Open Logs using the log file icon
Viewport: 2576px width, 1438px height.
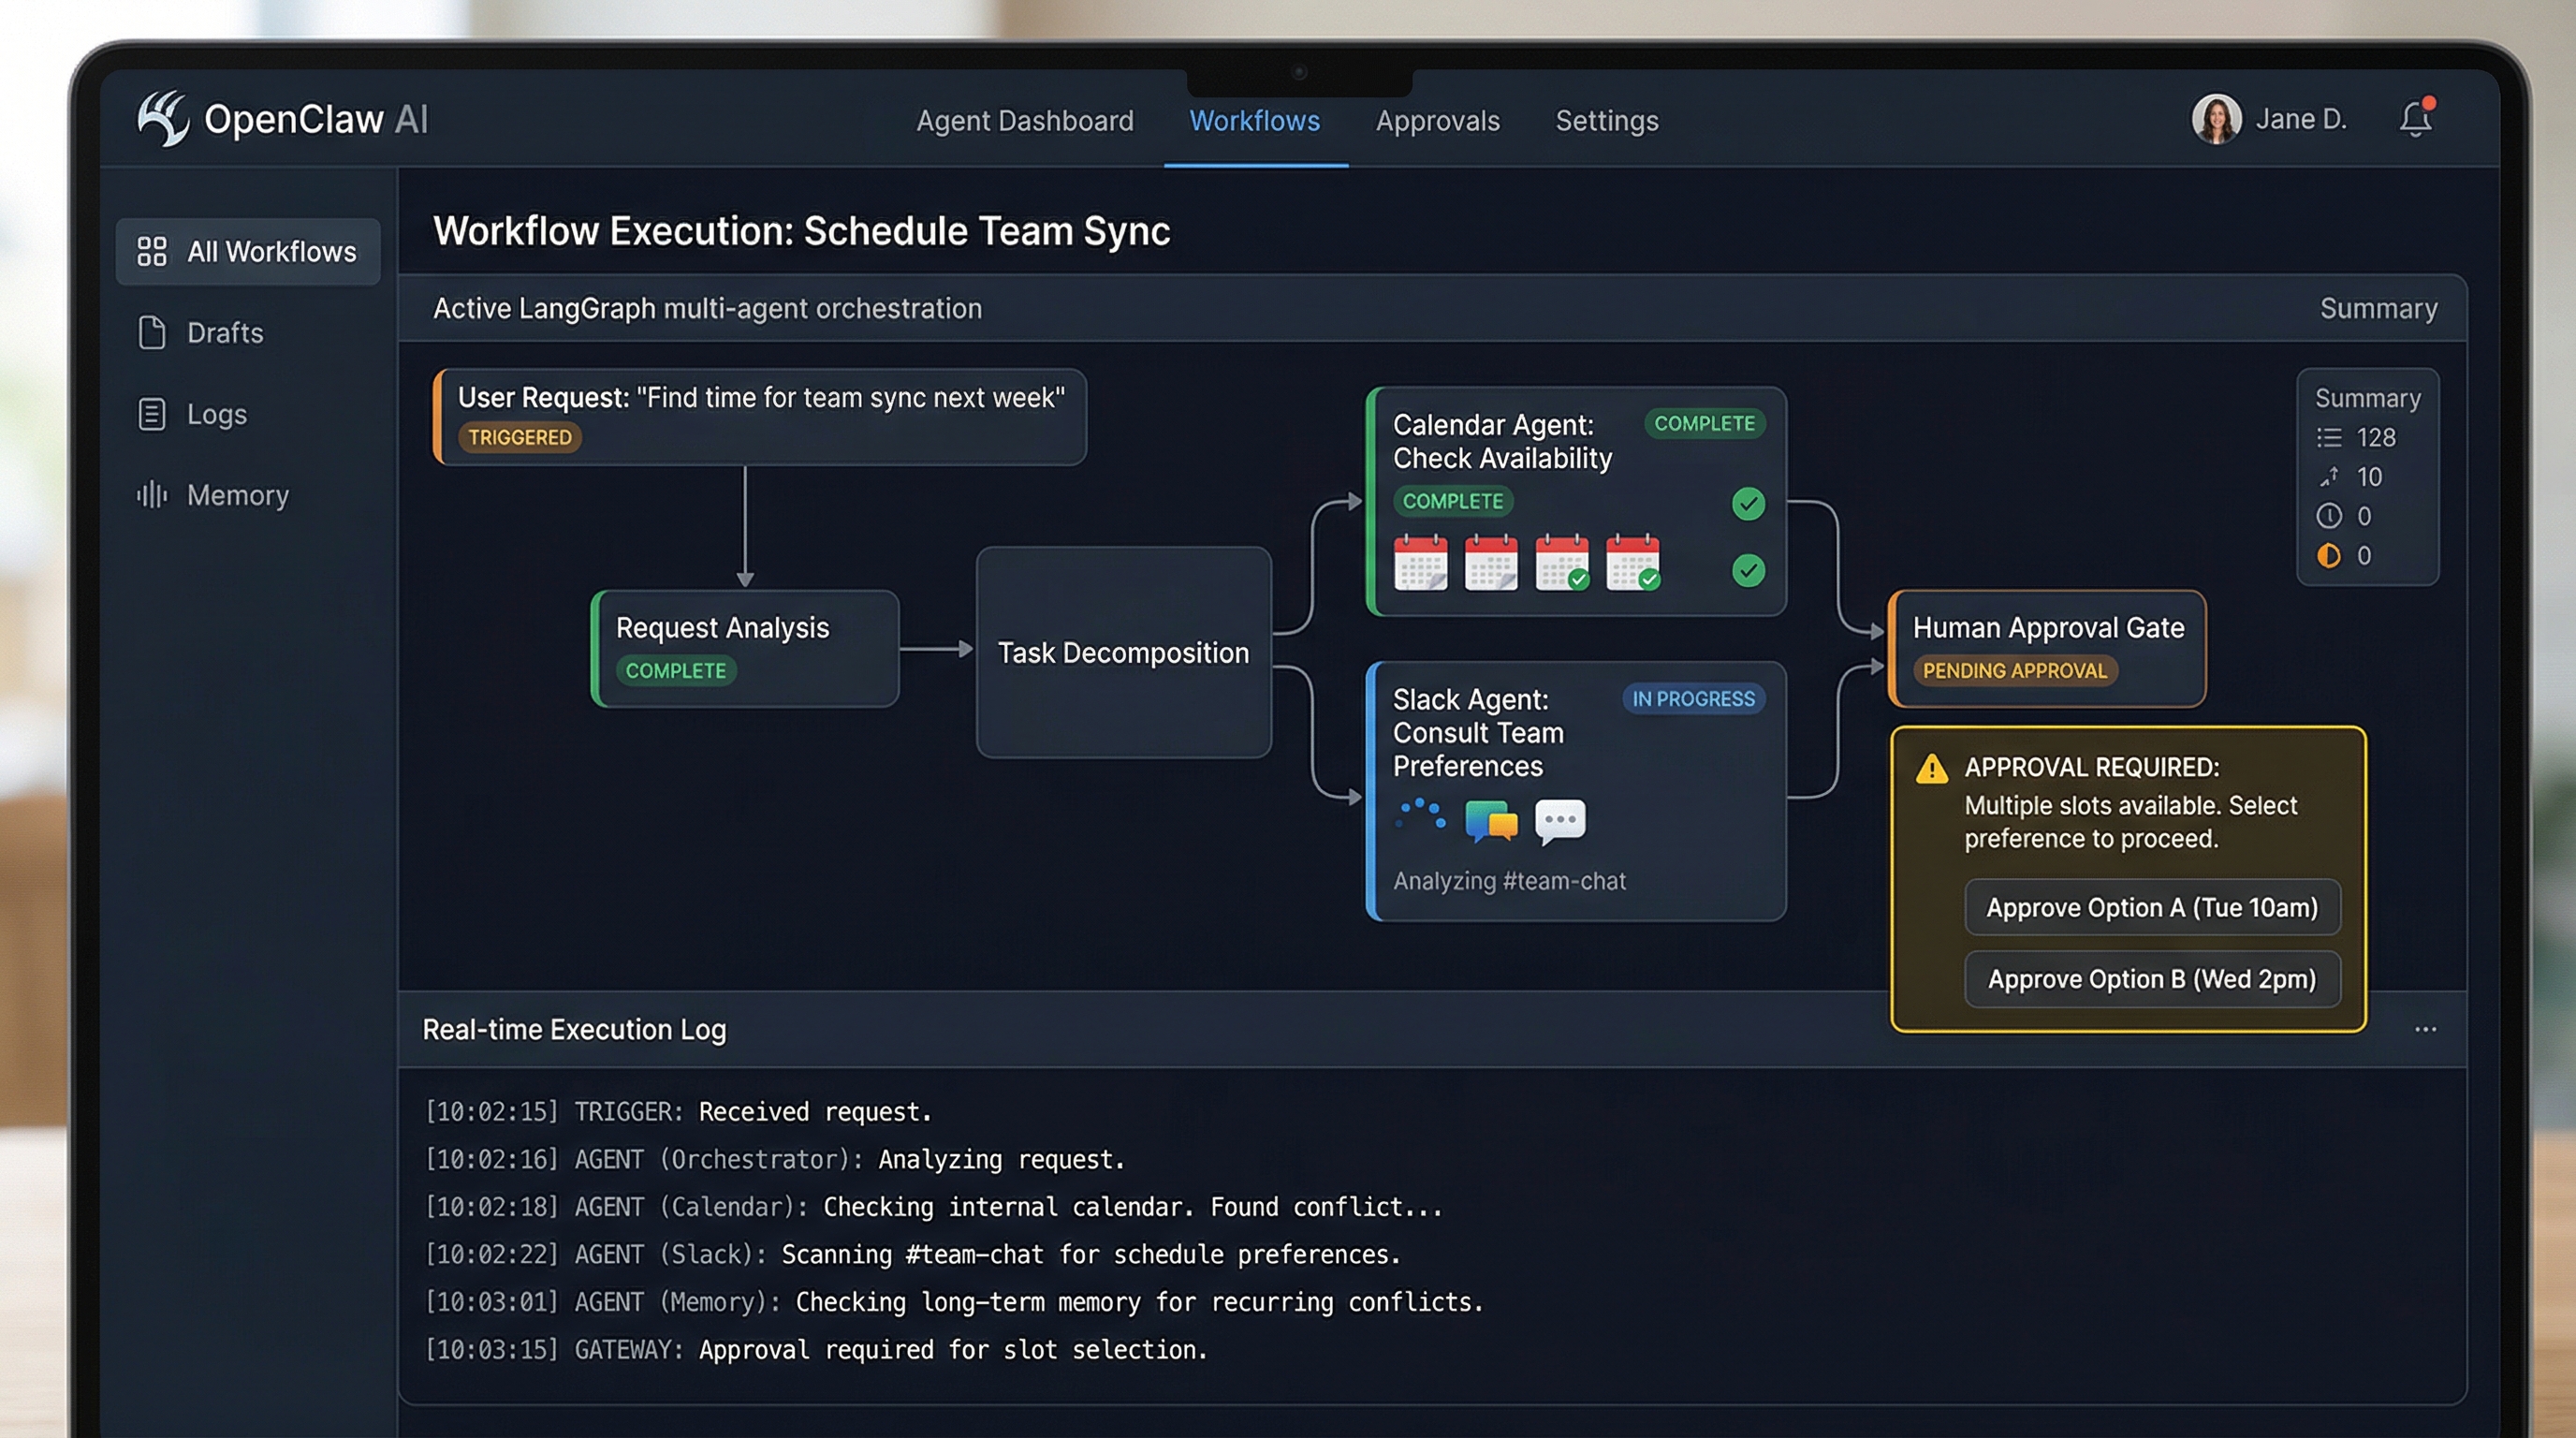(x=152, y=414)
